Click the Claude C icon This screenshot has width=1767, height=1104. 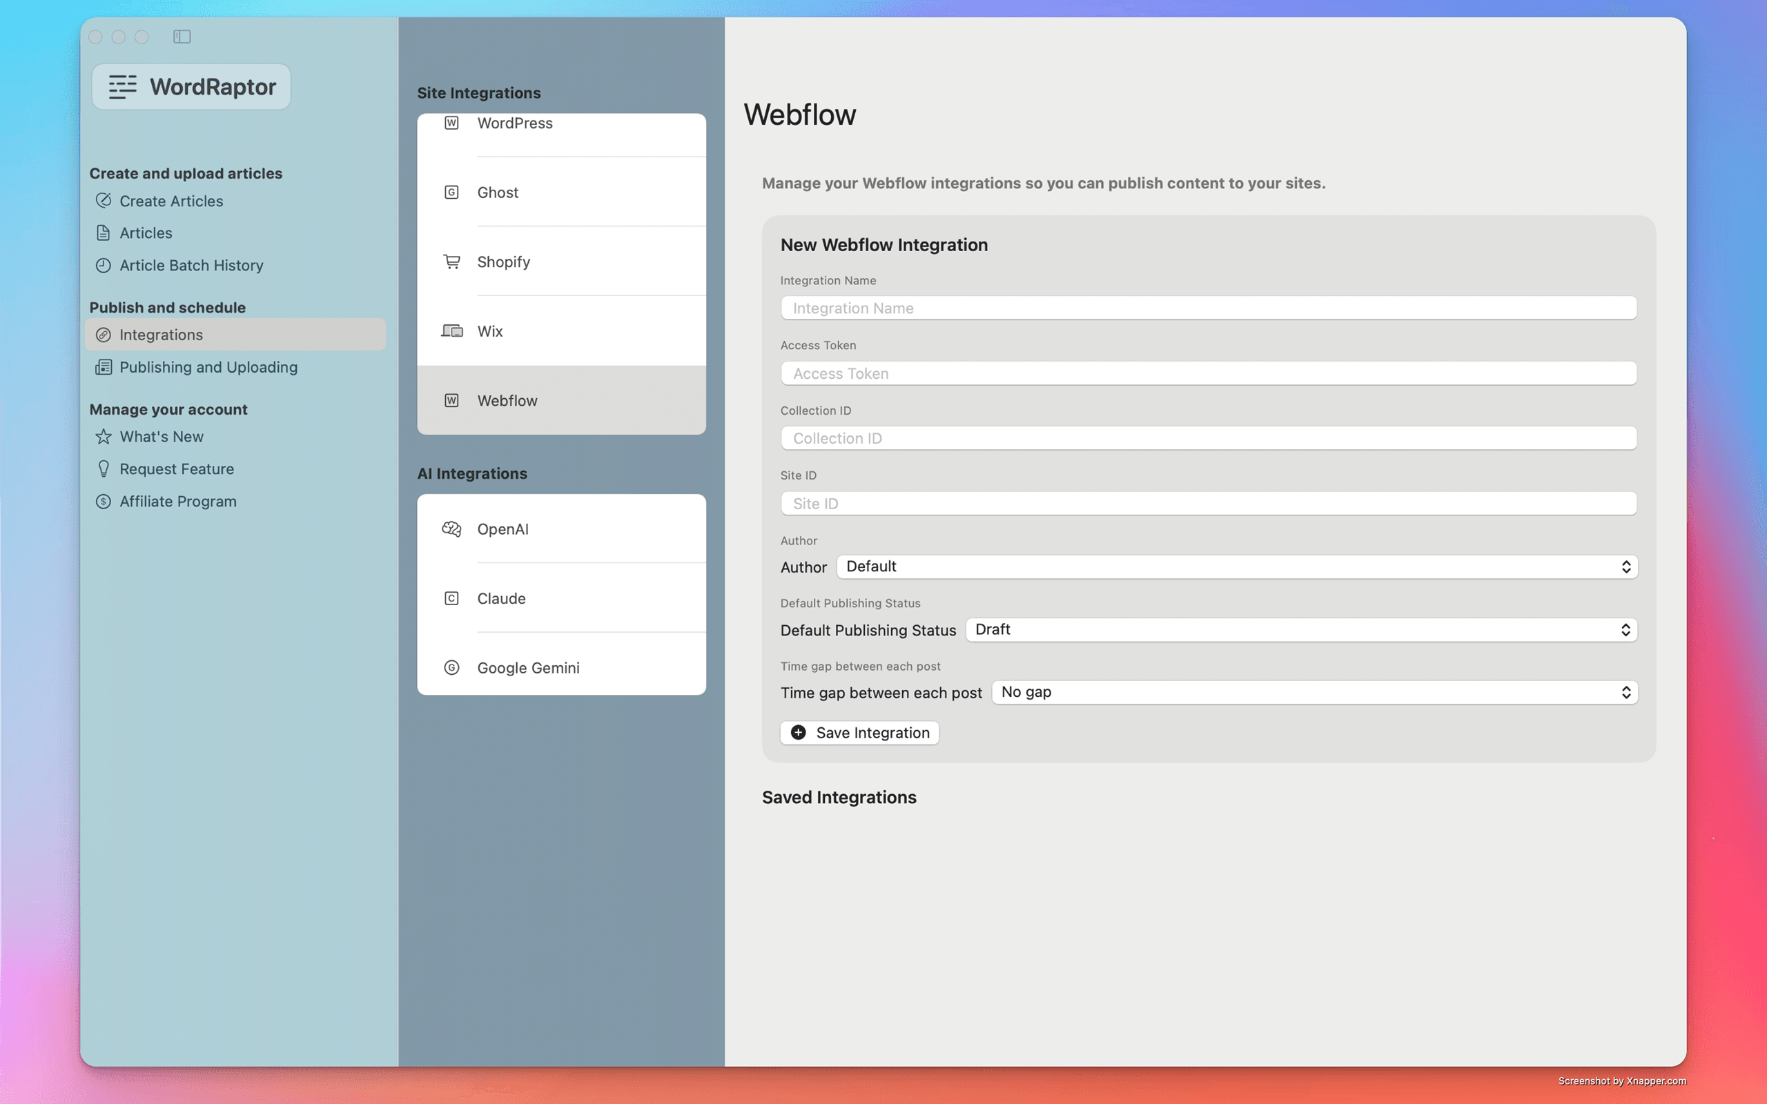[x=452, y=598]
